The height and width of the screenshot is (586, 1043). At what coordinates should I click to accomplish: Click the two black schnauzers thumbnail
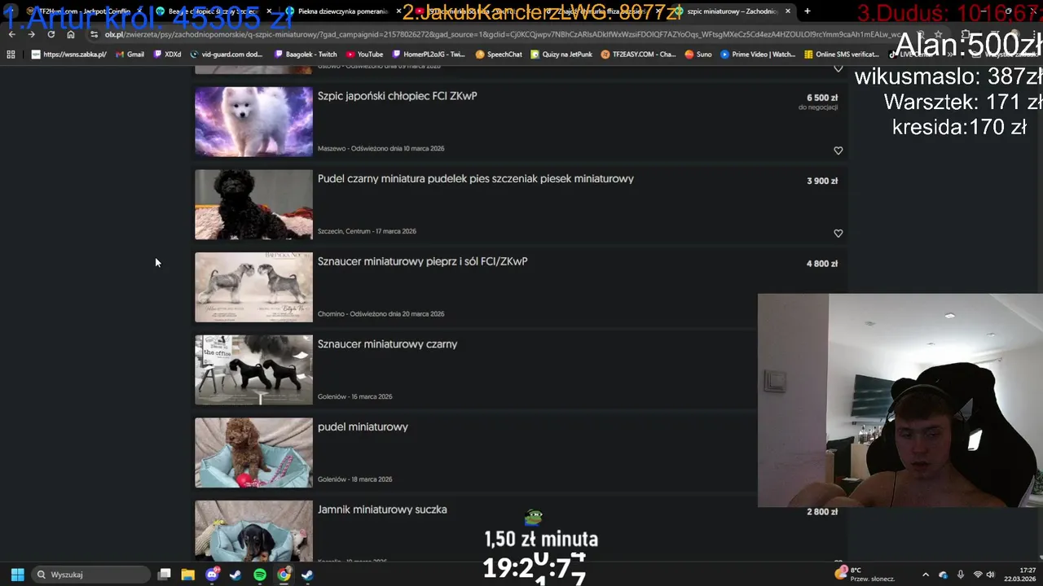[253, 370]
